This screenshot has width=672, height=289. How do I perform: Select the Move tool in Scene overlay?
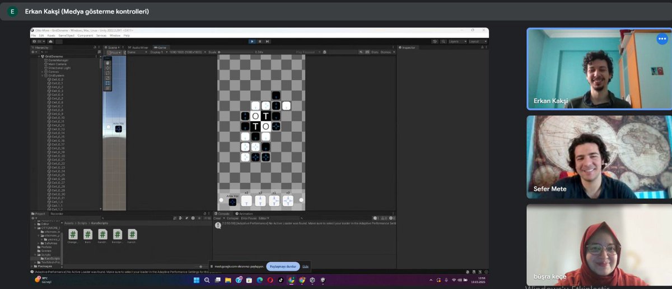pyautogui.click(x=108, y=68)
